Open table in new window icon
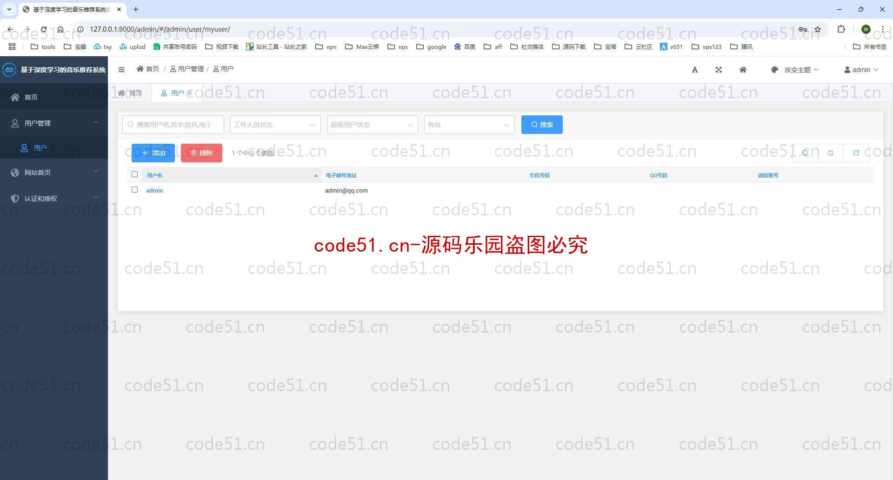Screen dimensions: 893x480 [856, 153]
